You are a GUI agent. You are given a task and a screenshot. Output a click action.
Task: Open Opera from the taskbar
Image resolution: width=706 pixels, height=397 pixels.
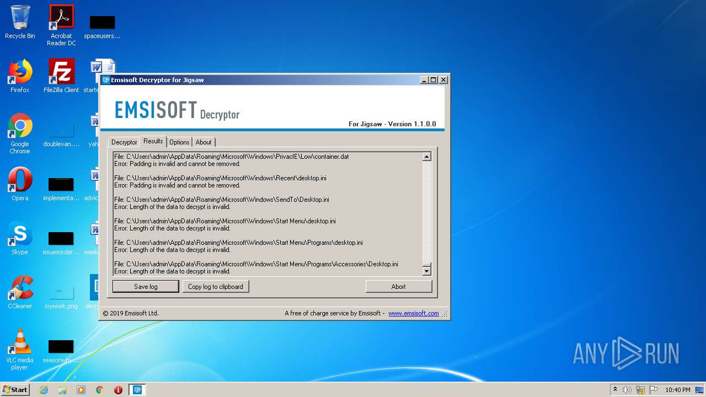click(118, 390)
